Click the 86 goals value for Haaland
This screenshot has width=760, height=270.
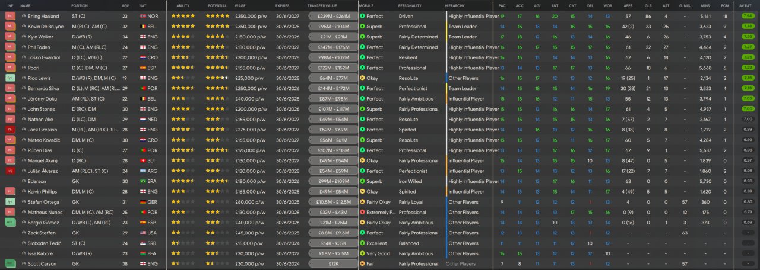pos(648,17)
